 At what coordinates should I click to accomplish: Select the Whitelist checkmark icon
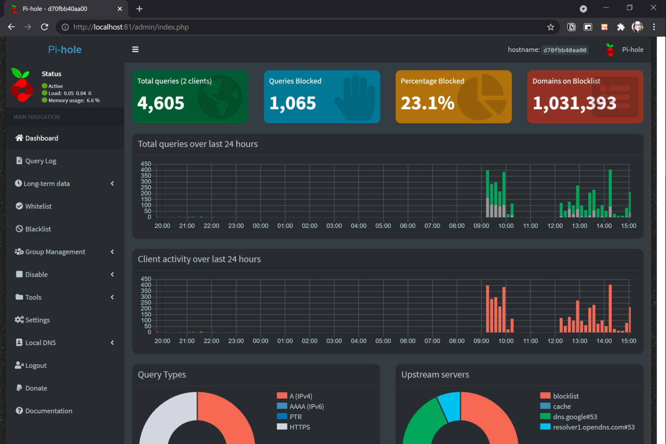[x=19, y=206]
